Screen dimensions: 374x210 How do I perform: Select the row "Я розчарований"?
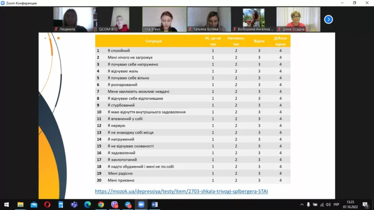pyautogui.click(x=193, y=85)
